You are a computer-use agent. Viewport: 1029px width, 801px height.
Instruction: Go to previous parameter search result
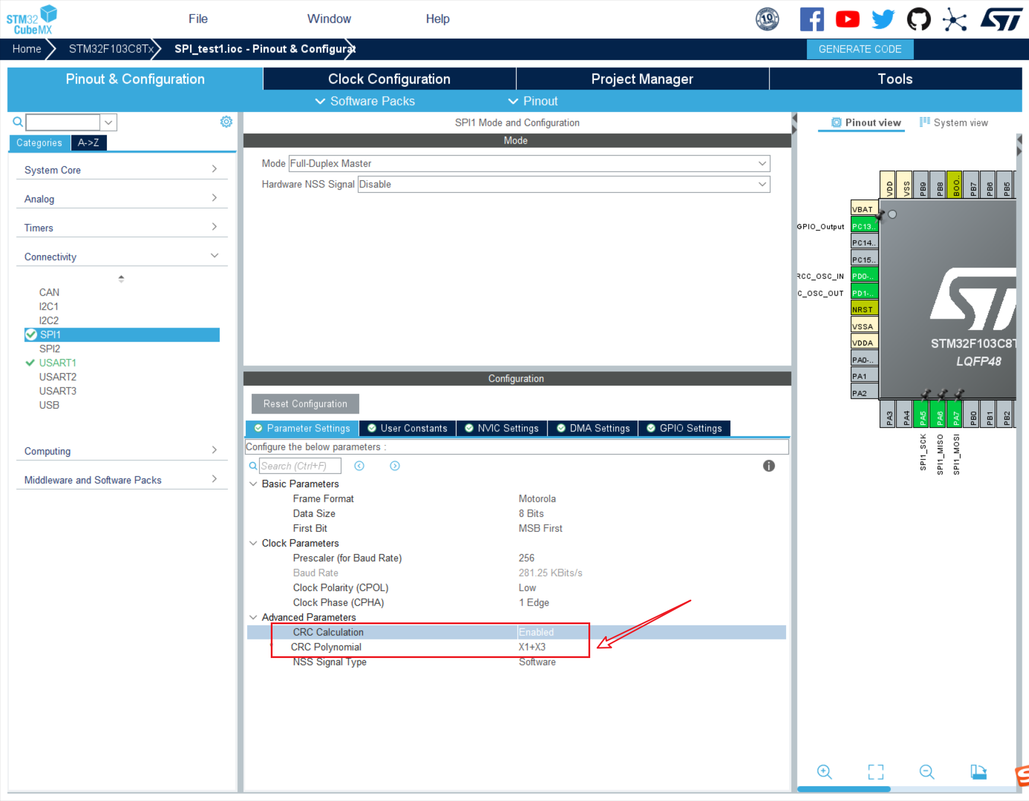pyautogui.click(x=359, y=466)
